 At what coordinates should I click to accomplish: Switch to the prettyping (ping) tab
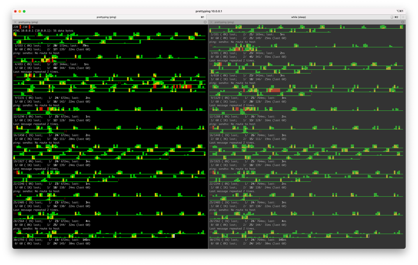click(106, 17)
